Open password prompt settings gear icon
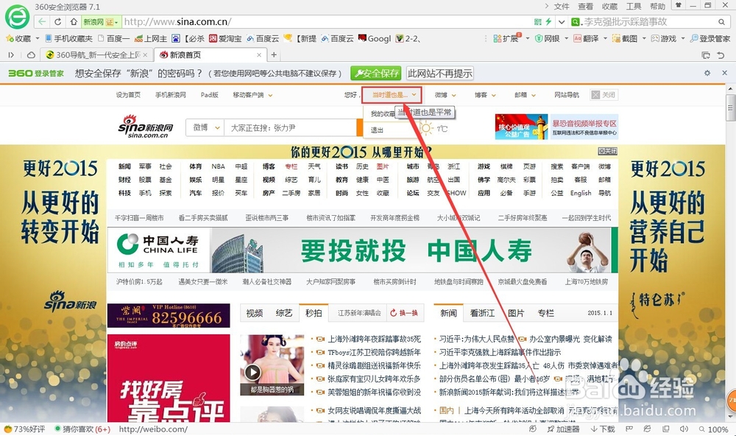The width and height of the screenshot is (736, 436). point(707,73)
